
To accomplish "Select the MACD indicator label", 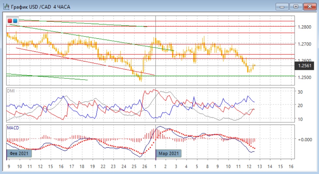I will (13, 128).
